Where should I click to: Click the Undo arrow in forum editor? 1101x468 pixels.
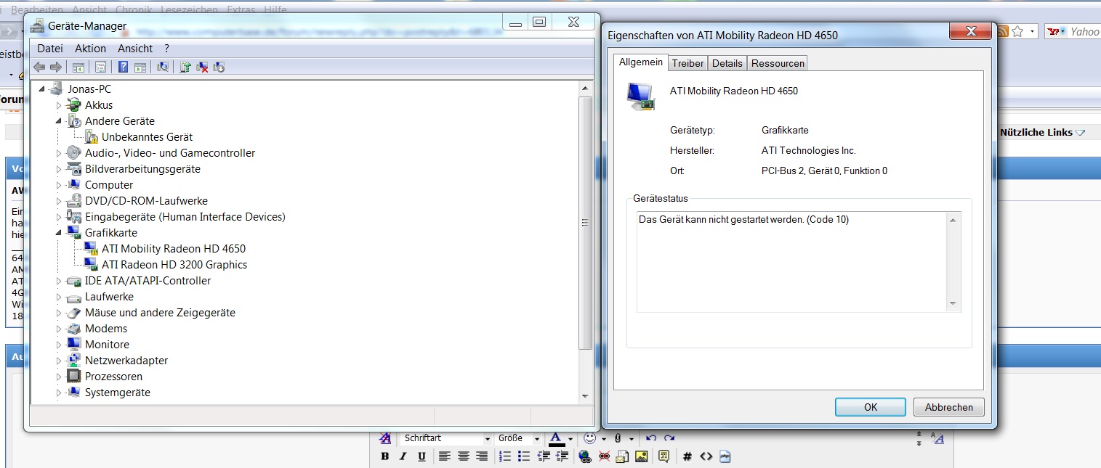pyautogui.click(x=650, y=438)
